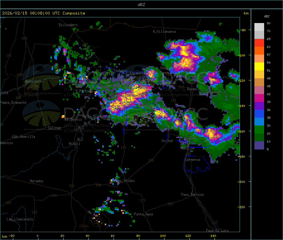Click the 'Paso_Barroso' map label
This screenshot has height=240, width=283.
192,195
